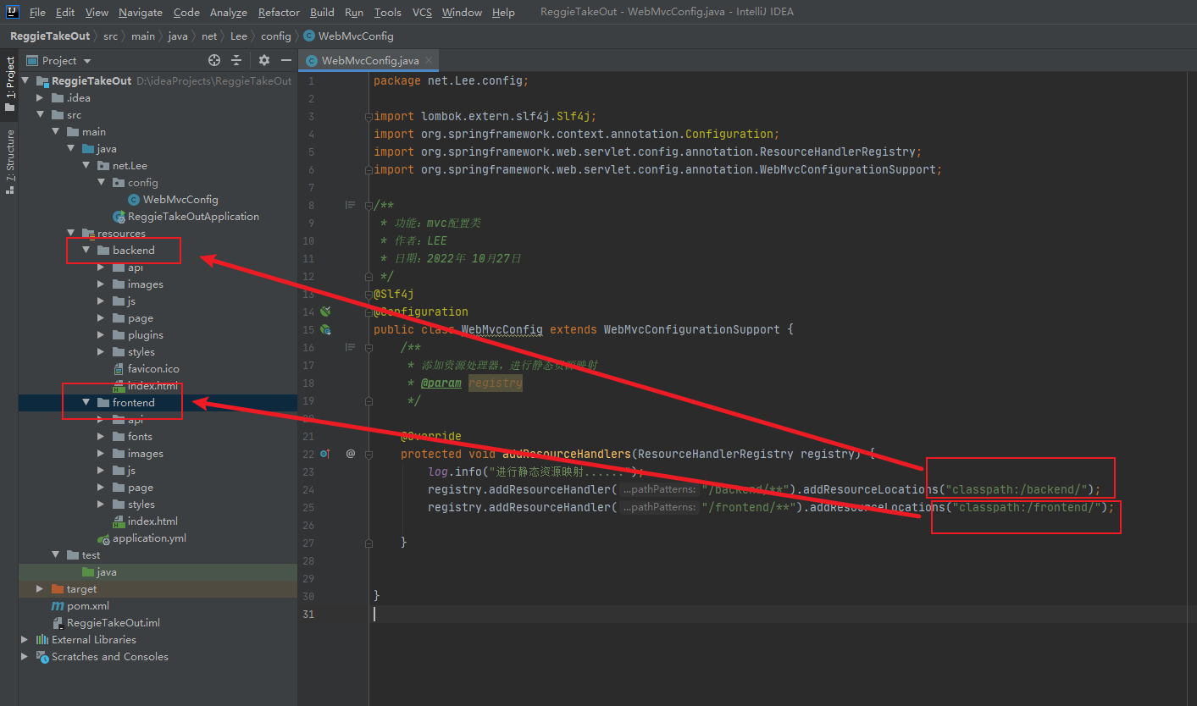This screenshot has width=1197, height=706.
Task: Click WebMvcConfig in the breadcrumb bar
Action: click(348, 36)
